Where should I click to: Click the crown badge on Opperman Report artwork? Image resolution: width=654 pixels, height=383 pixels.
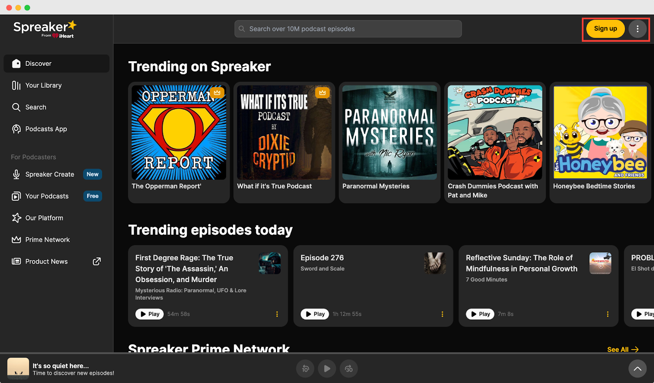pos(217,93)
